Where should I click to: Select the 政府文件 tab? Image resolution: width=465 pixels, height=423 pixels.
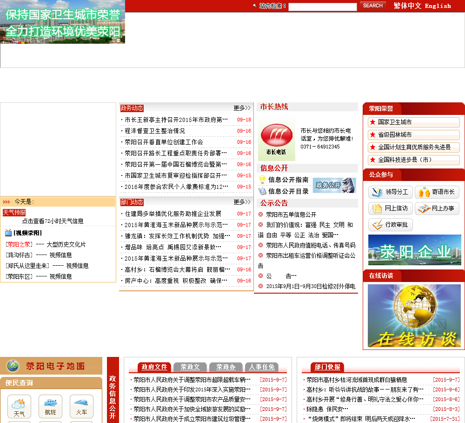(x=154, y=367)
